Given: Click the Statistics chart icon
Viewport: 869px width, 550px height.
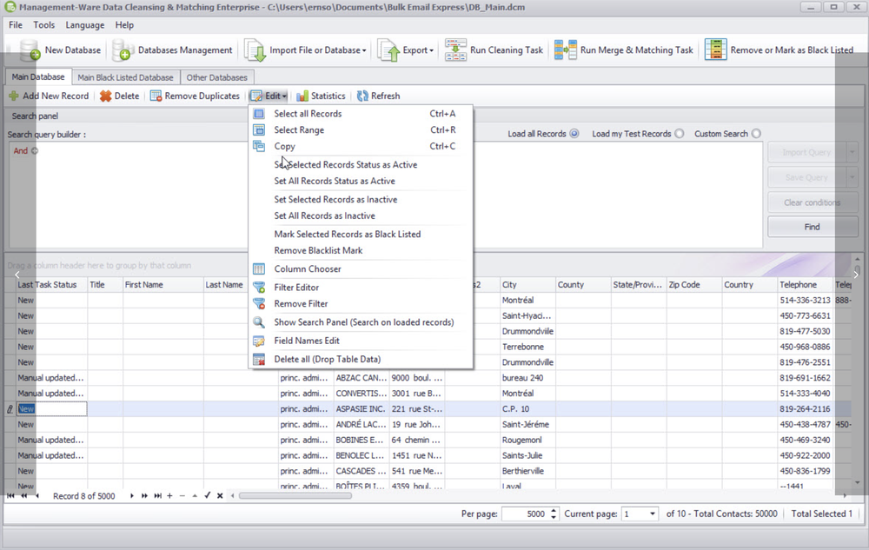Looking at the screenshot, I should [302, 96].
